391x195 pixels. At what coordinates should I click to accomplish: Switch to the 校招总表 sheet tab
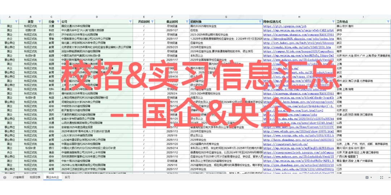[x=35, y=177]
